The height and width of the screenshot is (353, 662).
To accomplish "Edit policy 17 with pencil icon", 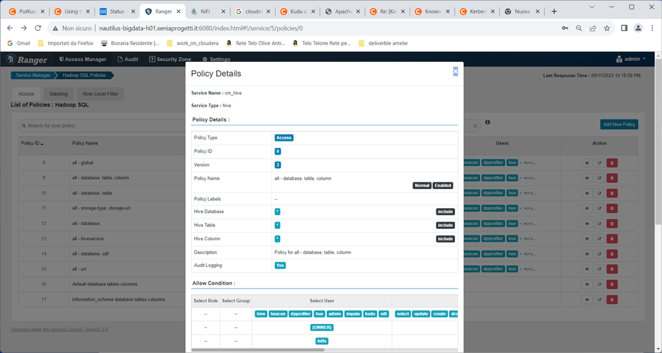I will 600,300.
